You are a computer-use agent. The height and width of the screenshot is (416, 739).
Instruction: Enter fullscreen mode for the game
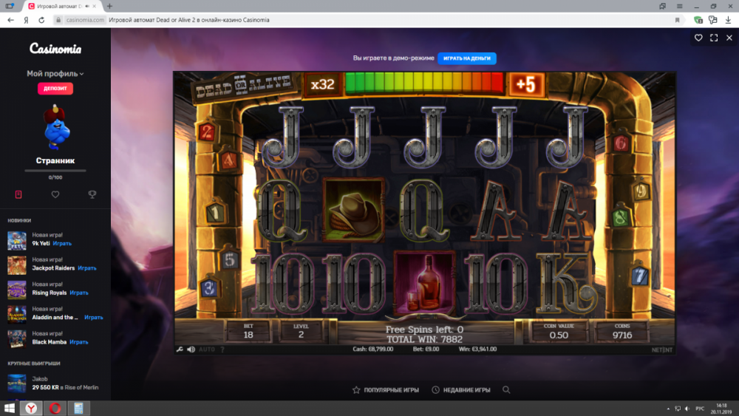[714, 38]
